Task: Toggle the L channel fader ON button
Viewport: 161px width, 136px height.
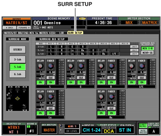Action: [51, 82]
